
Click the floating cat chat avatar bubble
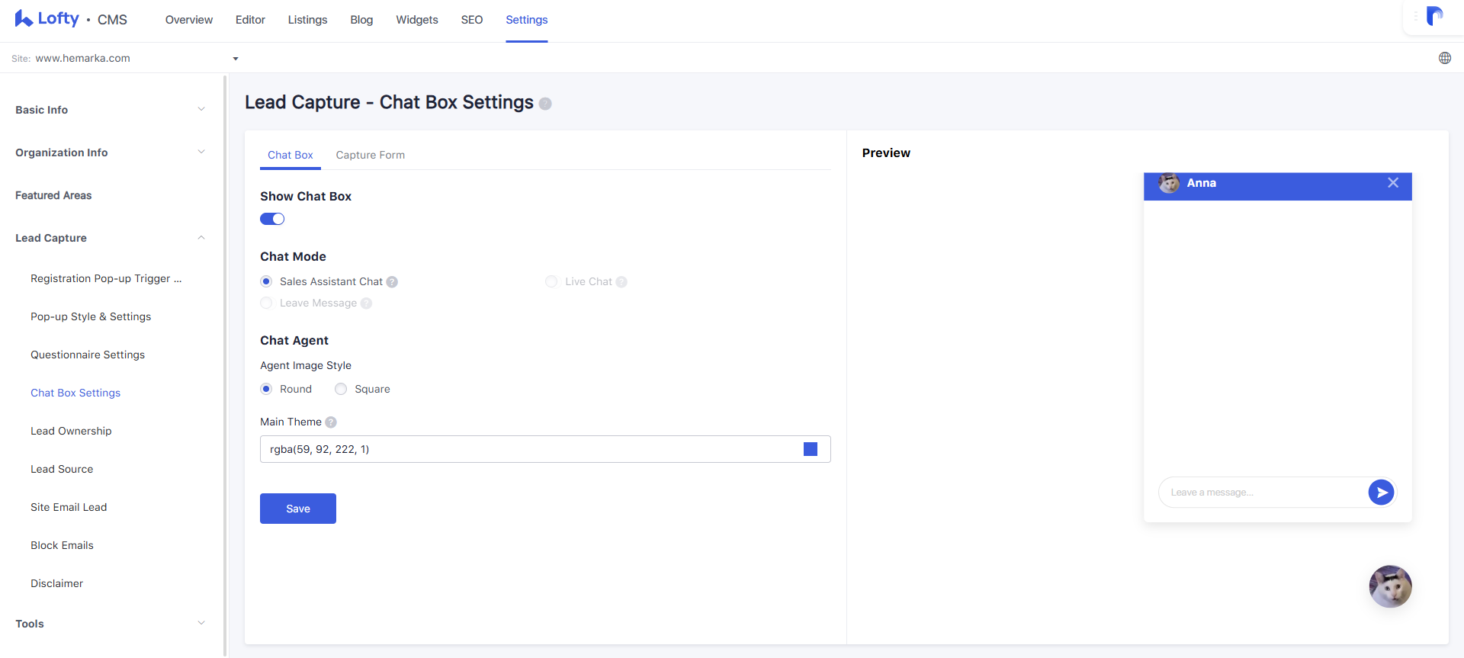click(x=1390, y=586)
